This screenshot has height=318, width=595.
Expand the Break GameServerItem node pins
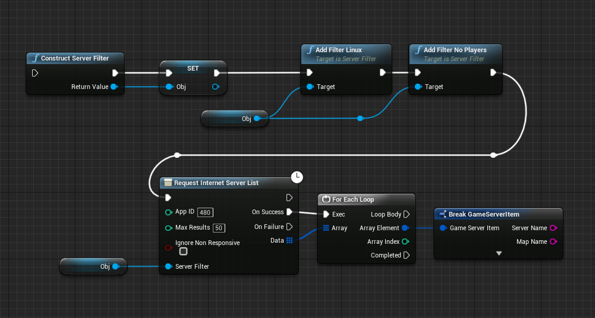coord(499,253)
